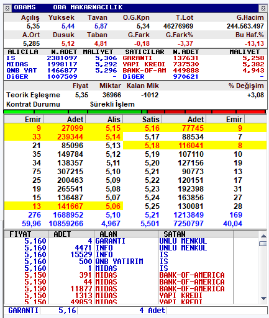Click bid price 5,15 in order book

(x=113, y=128)
